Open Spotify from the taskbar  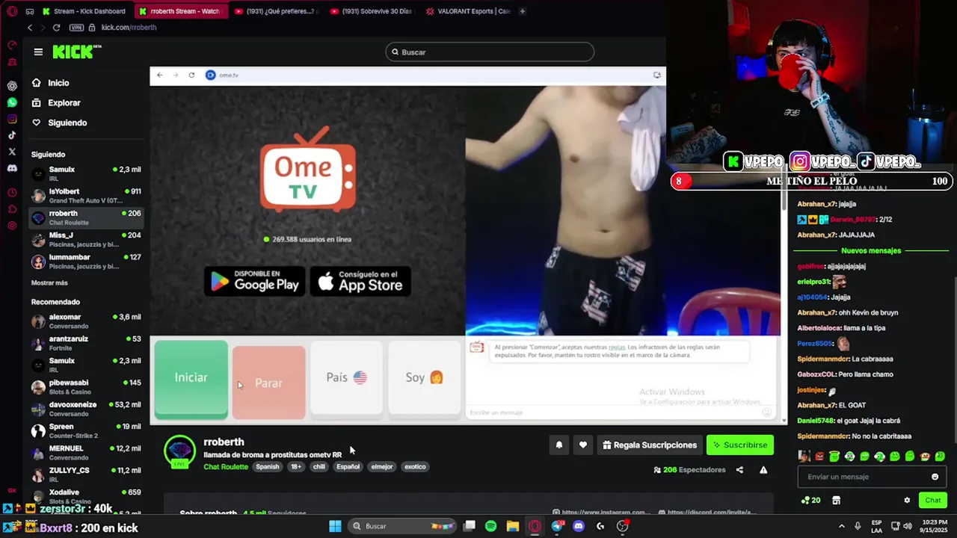pyautogui.click(x=490, y=526)
